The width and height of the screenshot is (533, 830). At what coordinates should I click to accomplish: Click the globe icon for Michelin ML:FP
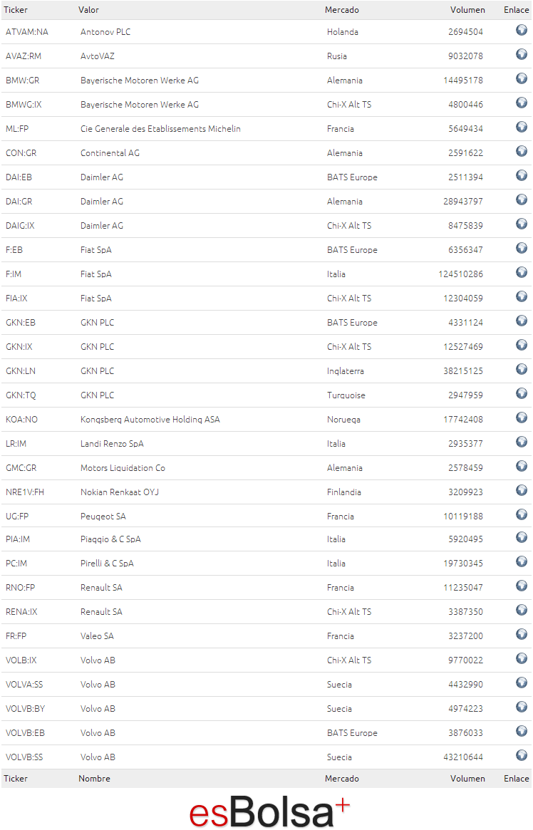click(522, 127)
